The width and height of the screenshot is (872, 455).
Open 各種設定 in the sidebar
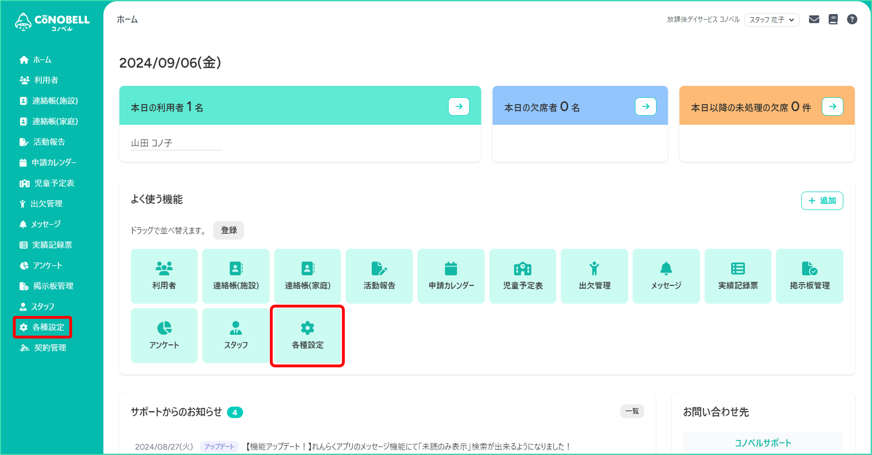coord(42,327)
